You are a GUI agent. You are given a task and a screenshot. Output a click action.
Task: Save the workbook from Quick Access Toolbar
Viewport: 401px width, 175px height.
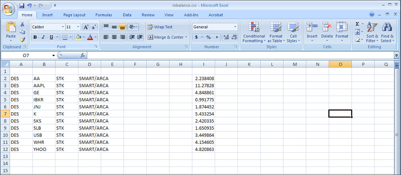pos(22,5)
